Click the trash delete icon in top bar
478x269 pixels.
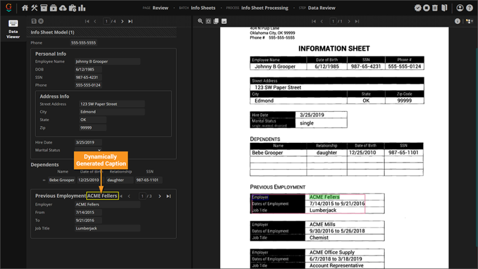(x=435, y=8)
